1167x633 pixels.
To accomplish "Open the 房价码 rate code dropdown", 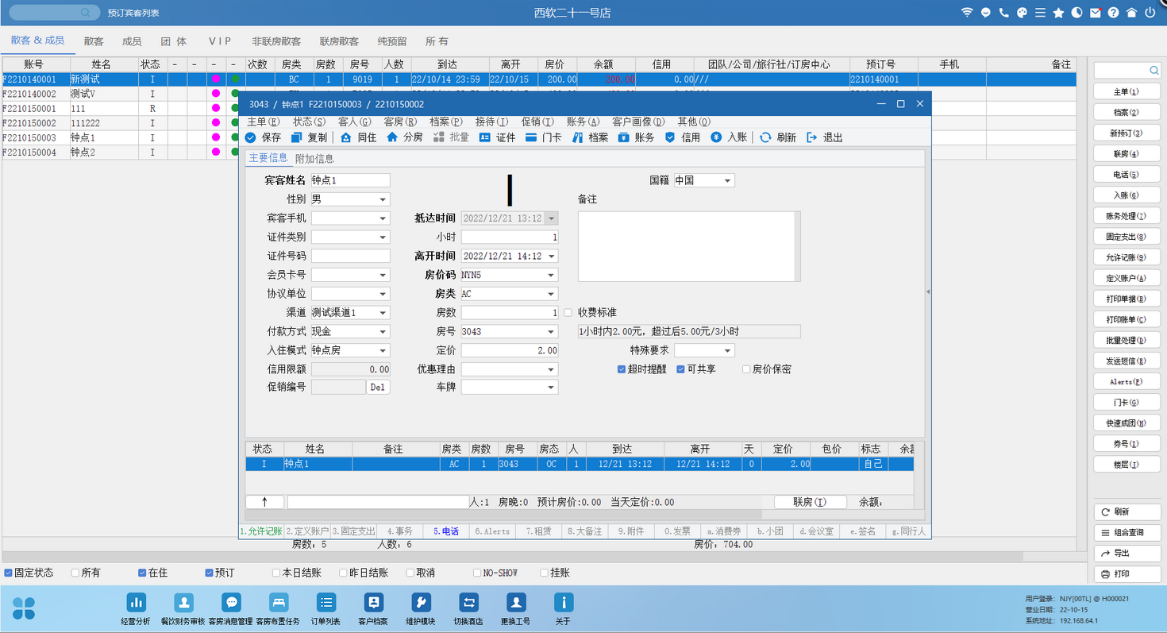I will pos(551,275).
